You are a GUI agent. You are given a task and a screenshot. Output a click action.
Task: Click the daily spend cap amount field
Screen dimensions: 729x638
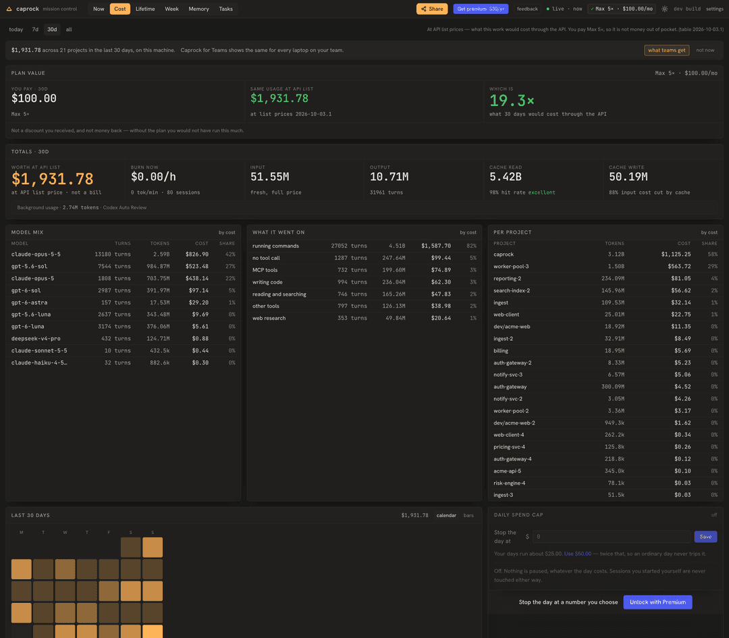612,537
